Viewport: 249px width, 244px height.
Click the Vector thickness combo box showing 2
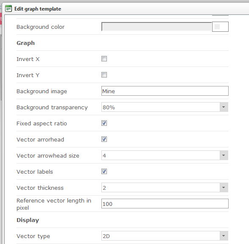pos(165,188)
